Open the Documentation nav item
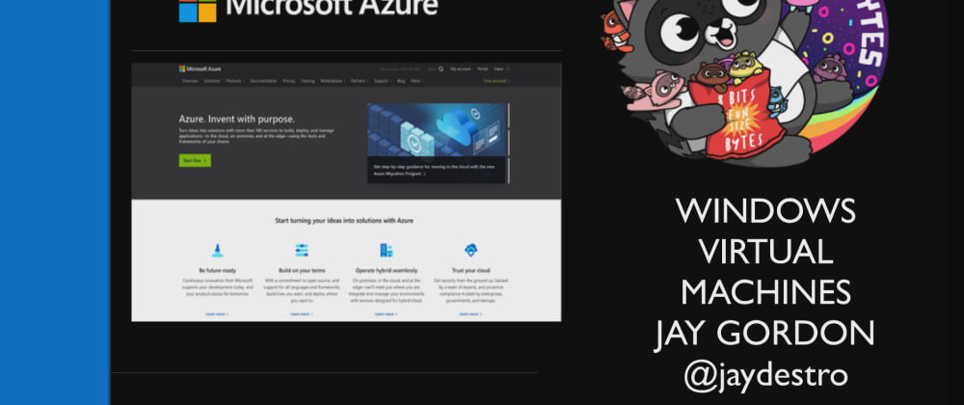964x405 pixels. (264, 81)
